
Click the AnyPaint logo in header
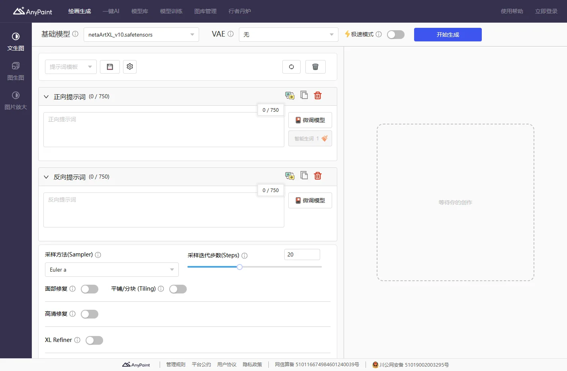click(32, 11)
